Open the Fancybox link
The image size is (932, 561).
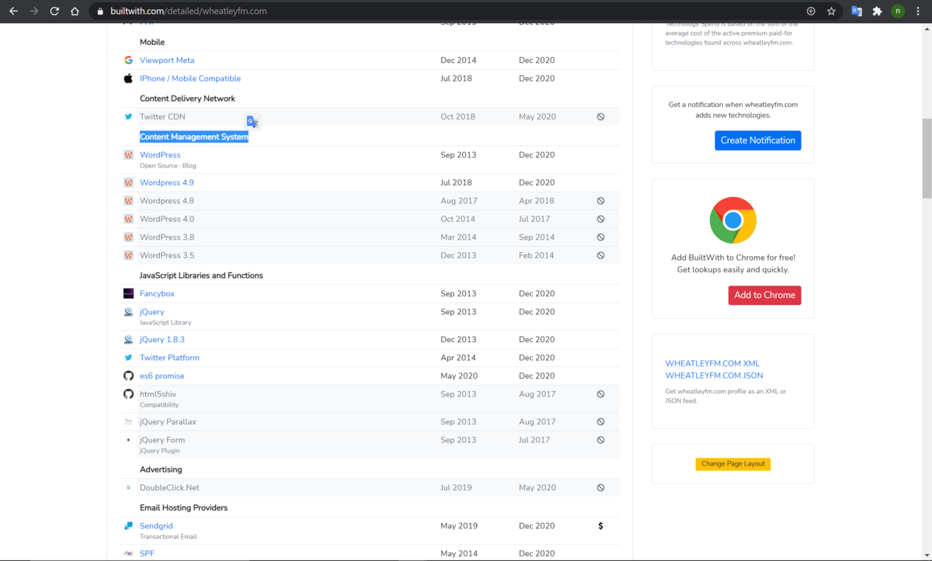click(x=157, y=293)
